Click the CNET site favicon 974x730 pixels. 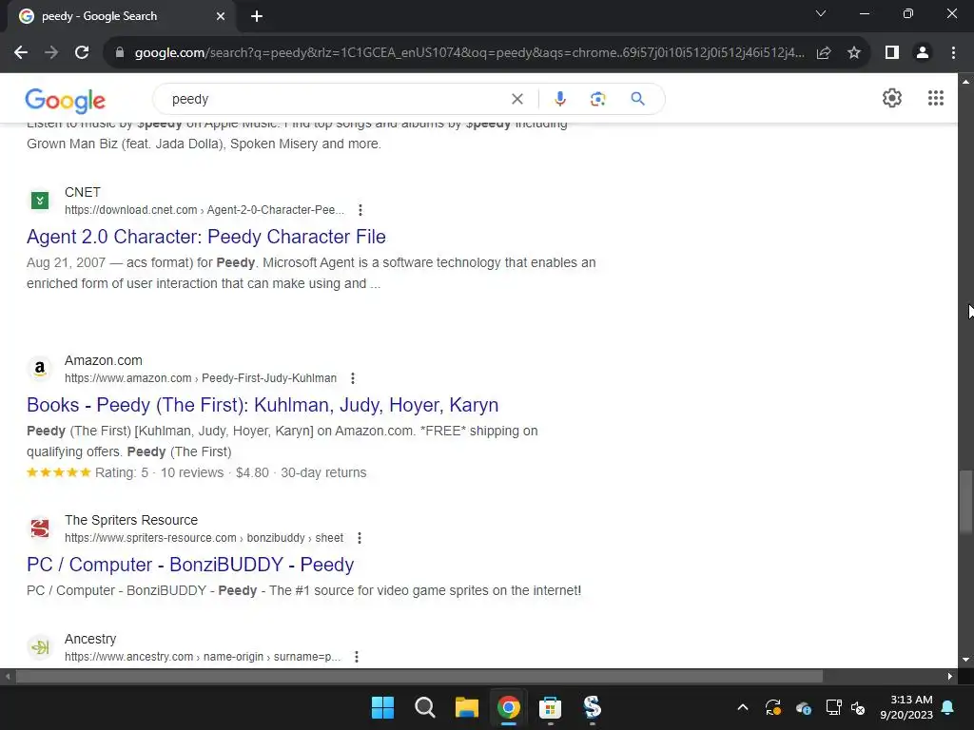coord(40,201)
